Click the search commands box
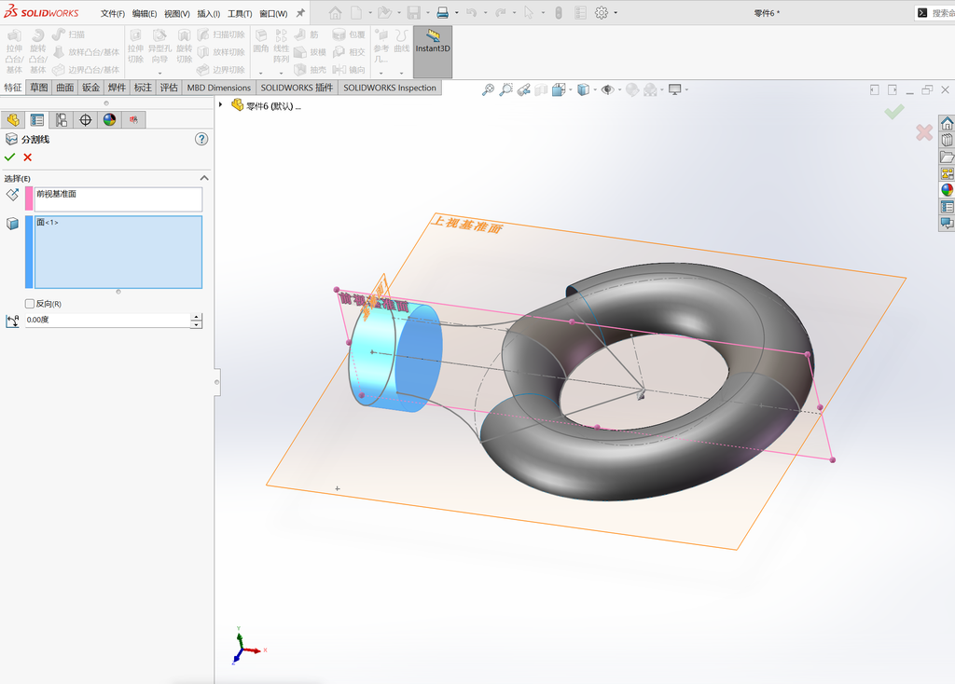The image size is (955, 684). (934, 13)
